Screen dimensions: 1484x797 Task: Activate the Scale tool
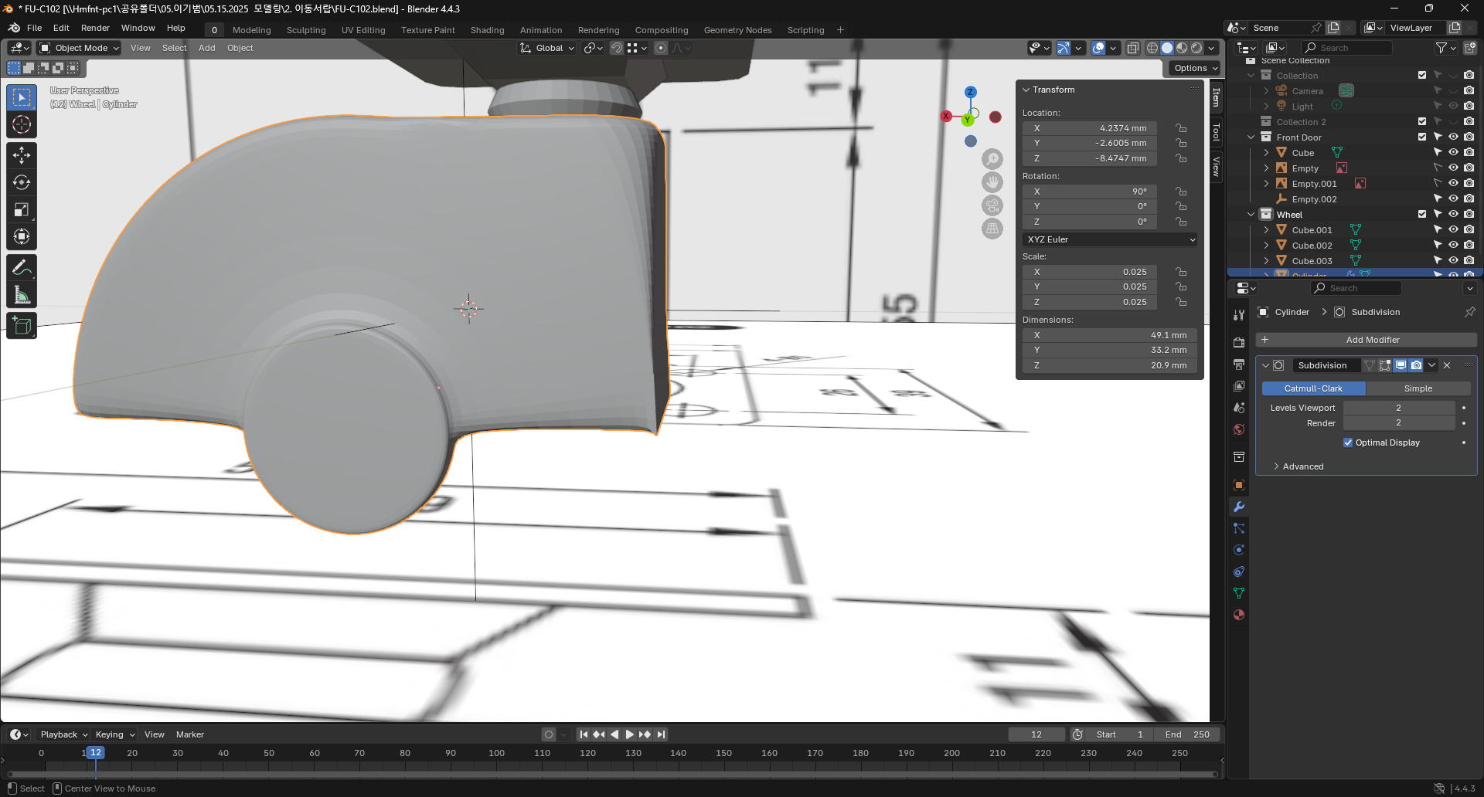(x=22, y=209)
